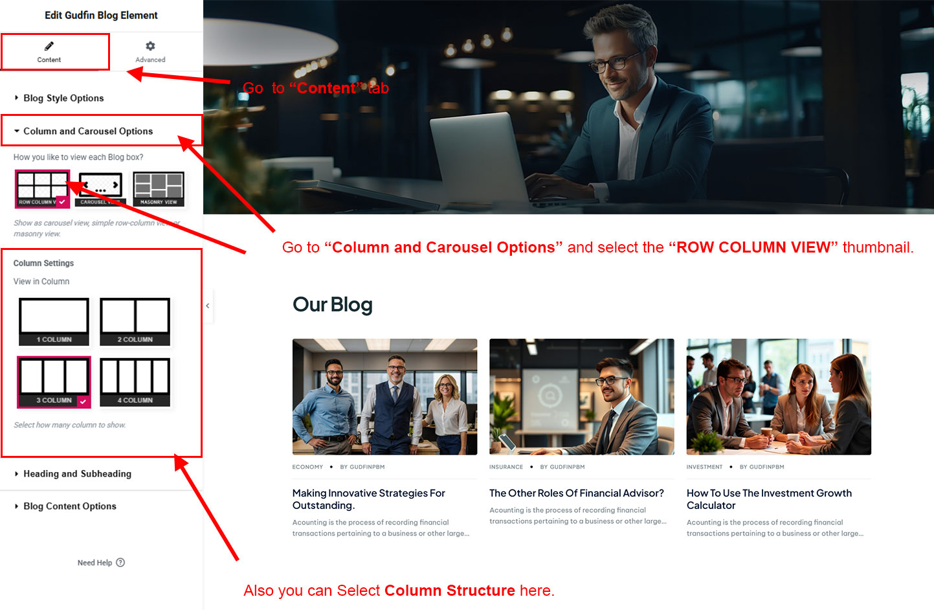Choose the 3 Column layout option
The height and width of the screenshot is (610, 934).
54,383
